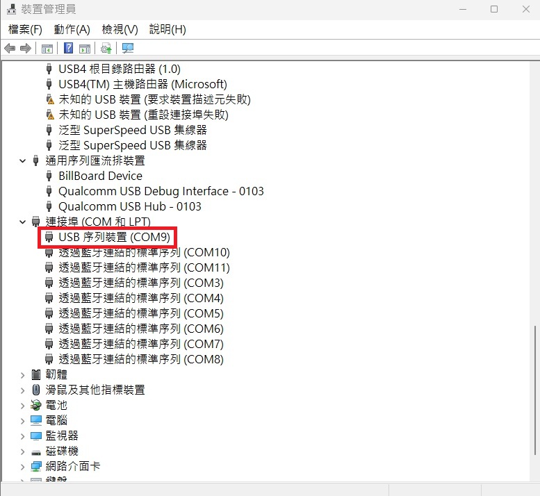The image size is (540, 496).
Task: Click the icon beside Qualcomm USB Hub - 0103
Action: point(49,206)
